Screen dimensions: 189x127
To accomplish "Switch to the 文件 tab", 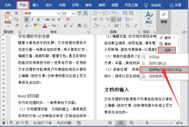I will tap(8, 5).
